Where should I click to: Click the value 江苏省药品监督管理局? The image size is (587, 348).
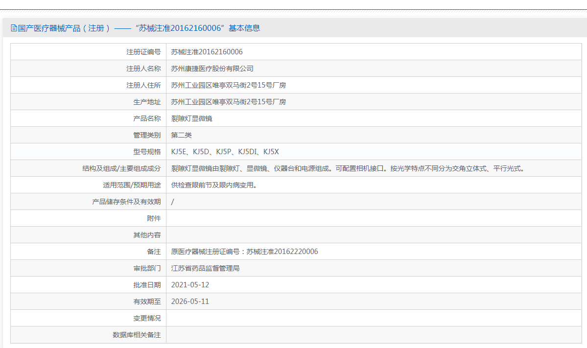click(205, 268)
